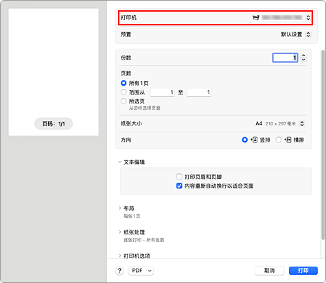The height and width of the screenshot is (283, 326).
Task: Expand the paper handling (纸张处理) section
Action: (119, 232)
